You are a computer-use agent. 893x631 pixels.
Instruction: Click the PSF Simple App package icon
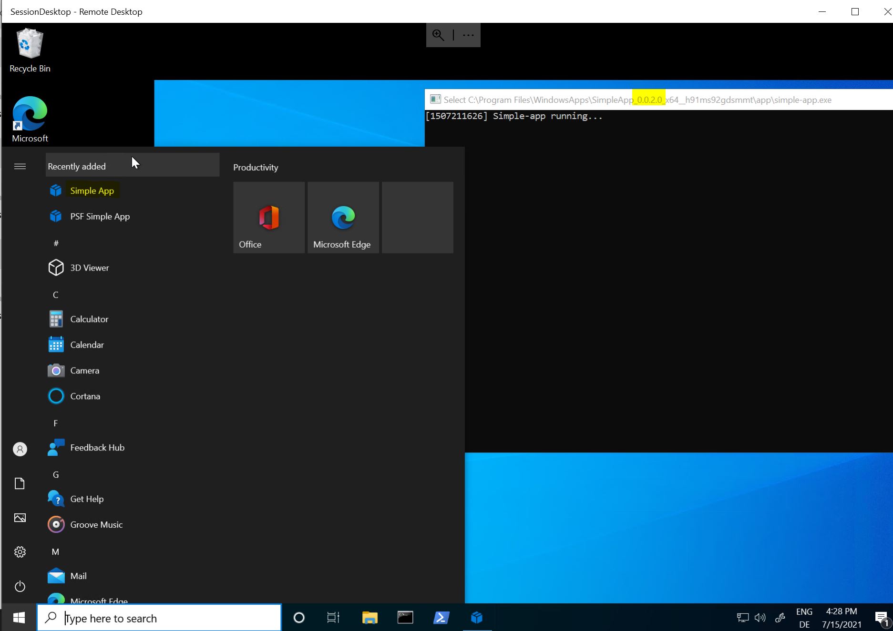(x=56, y=216)
